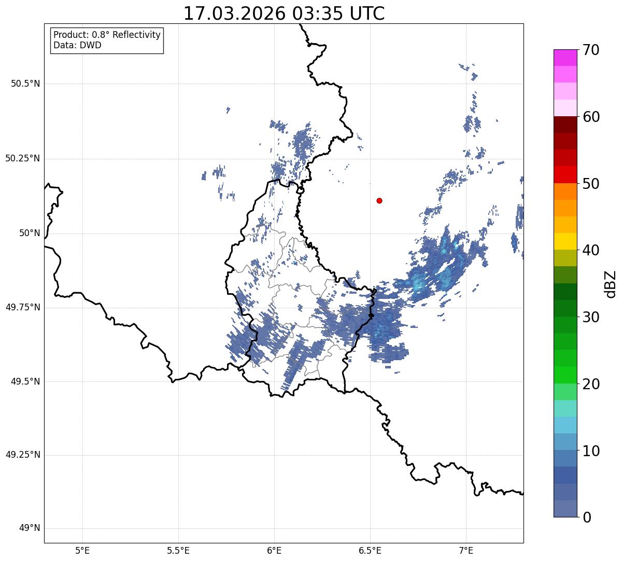This screenshot has height=561, width=623.
Task: Click the timestamp title 17.03.2026 03:35 UTC
Action: pyautogui.click(x=284, y=13)
